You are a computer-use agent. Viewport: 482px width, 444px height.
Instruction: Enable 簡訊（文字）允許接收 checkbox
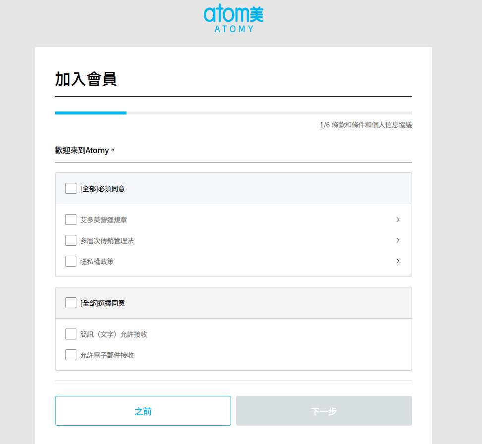(x=71, y=334)
